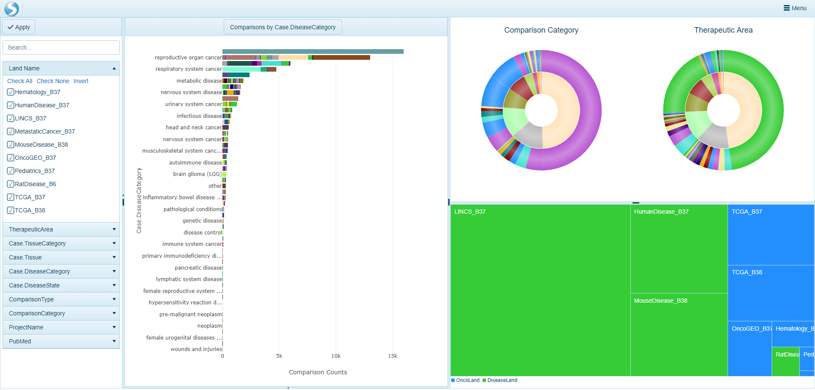Open the Comparisons by Case.DiseaseCategory selector
815x390 pixels.
pos(283,27)
